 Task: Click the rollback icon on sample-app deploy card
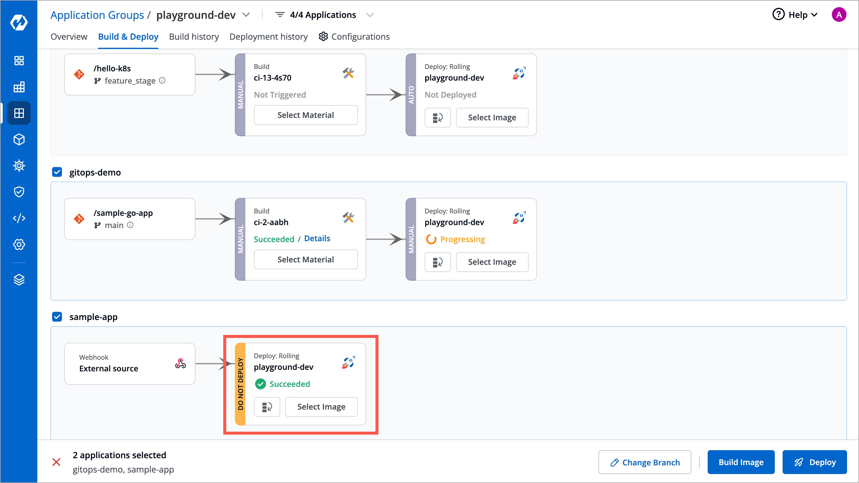click(x=267, y=407)
